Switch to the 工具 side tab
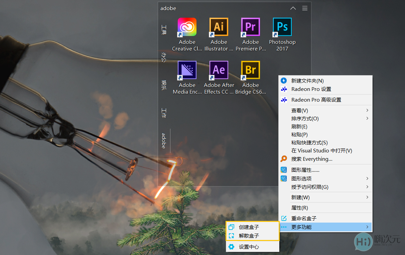 164,30
